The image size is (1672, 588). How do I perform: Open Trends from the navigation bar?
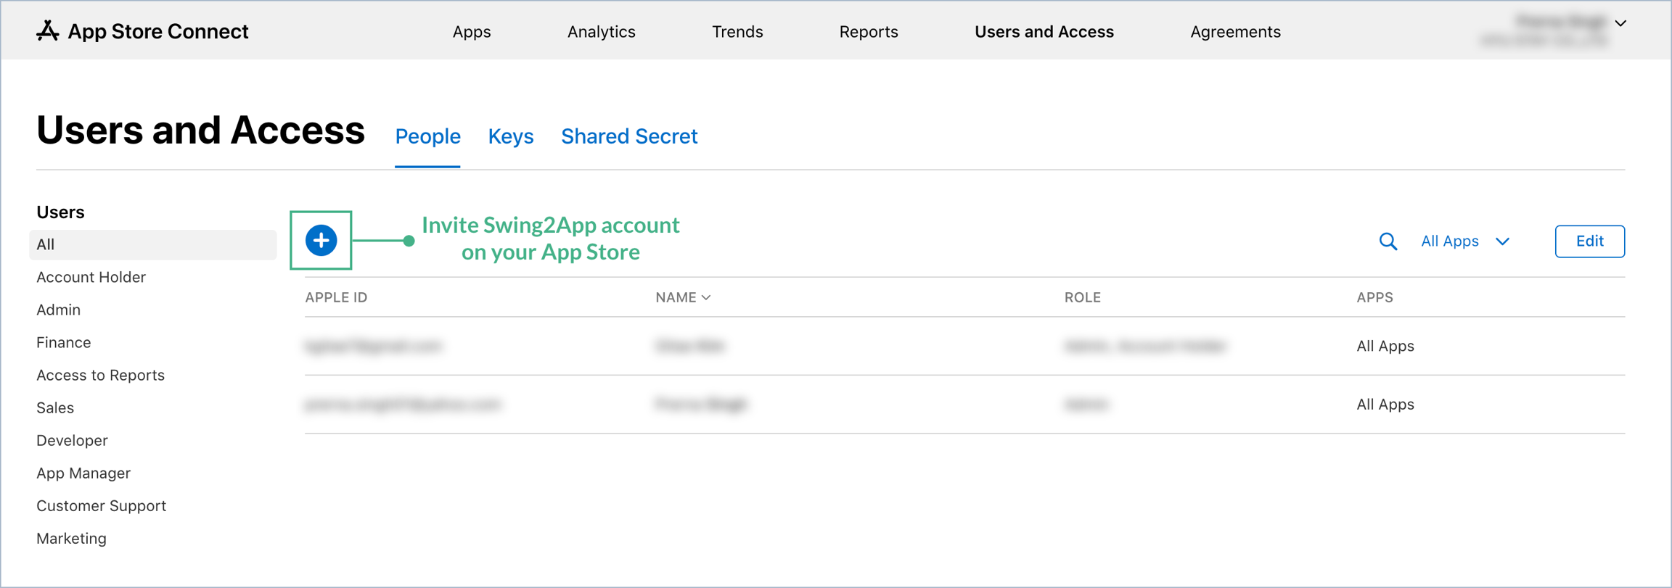[737, 32]
